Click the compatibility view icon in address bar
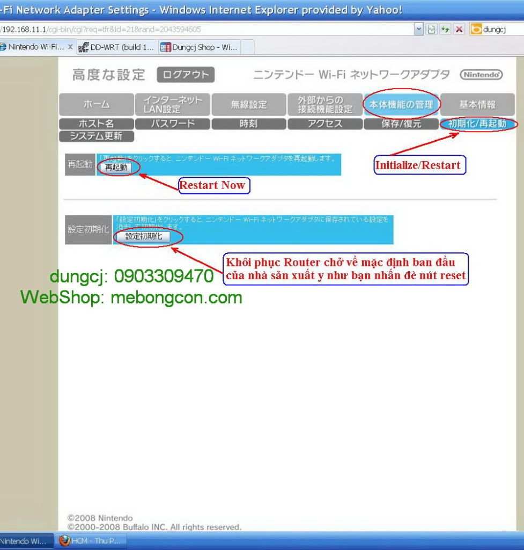Image resolution: width=524 pixels, height=550 pixels. (x=432, y=30)
